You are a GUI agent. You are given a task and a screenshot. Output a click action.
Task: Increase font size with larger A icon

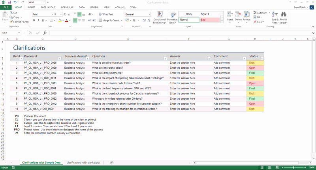[x=65, y=14]
